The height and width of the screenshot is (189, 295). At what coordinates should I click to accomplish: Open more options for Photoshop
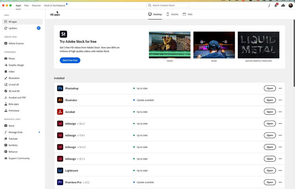(280, 88)
